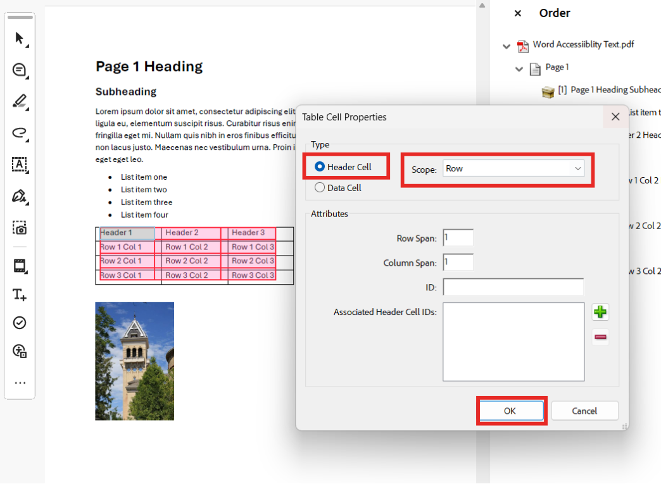Click the Row 1 Col 2 cell
This screenshot has height=484, width=661.
point(191,247)
